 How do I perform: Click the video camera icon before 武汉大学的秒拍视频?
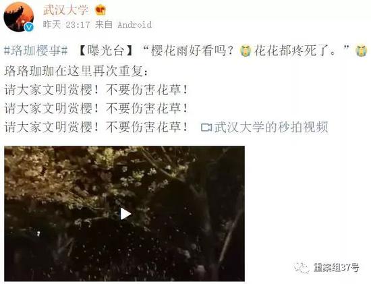206,127
